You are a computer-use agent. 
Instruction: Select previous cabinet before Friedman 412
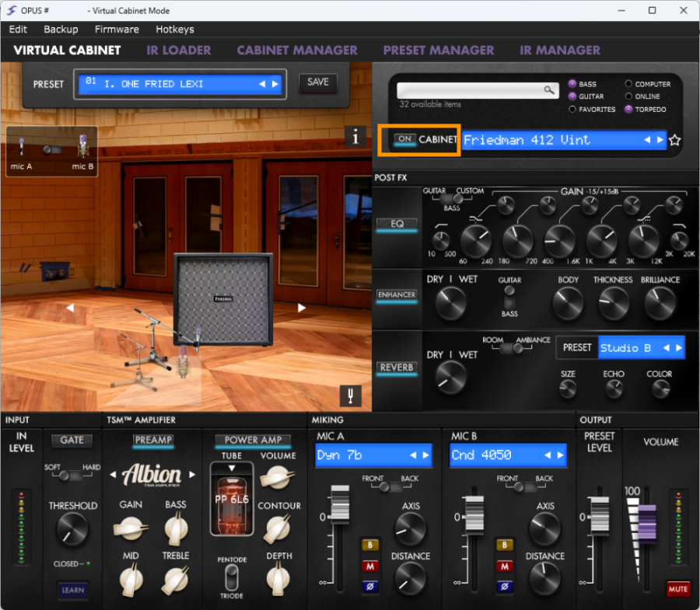tap(647, 140)
